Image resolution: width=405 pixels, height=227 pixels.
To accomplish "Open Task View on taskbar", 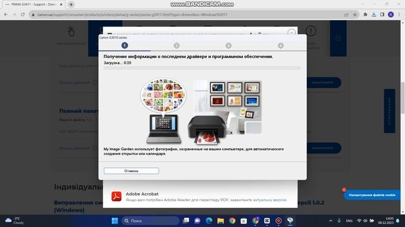I will tap(185, 221).
